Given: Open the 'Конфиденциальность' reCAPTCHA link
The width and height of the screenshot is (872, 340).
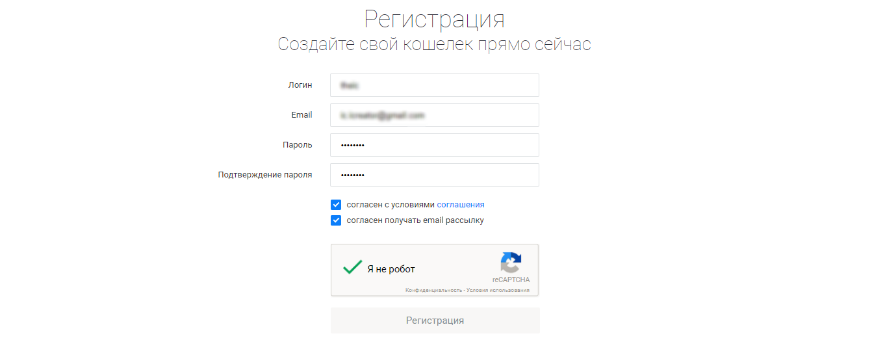Looking at the screenshot, I should click(x=433, y=290).
